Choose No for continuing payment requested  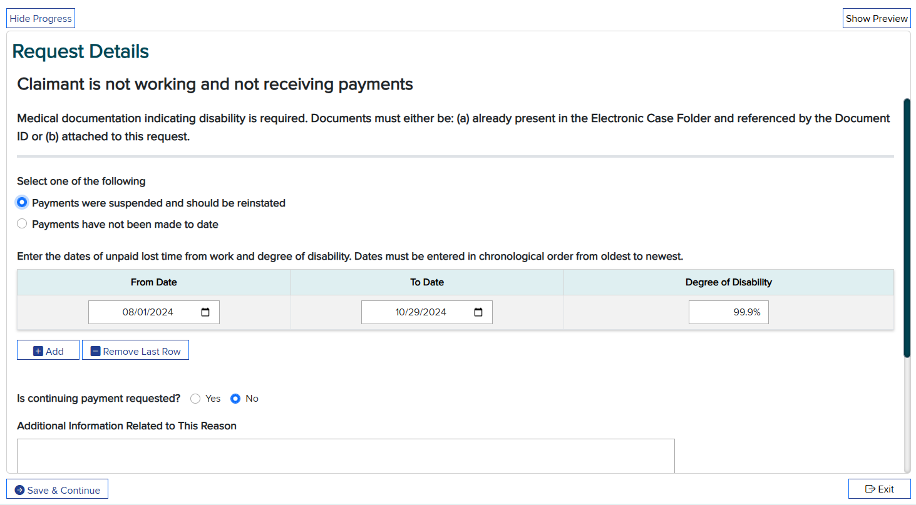[x=235, y=399]
